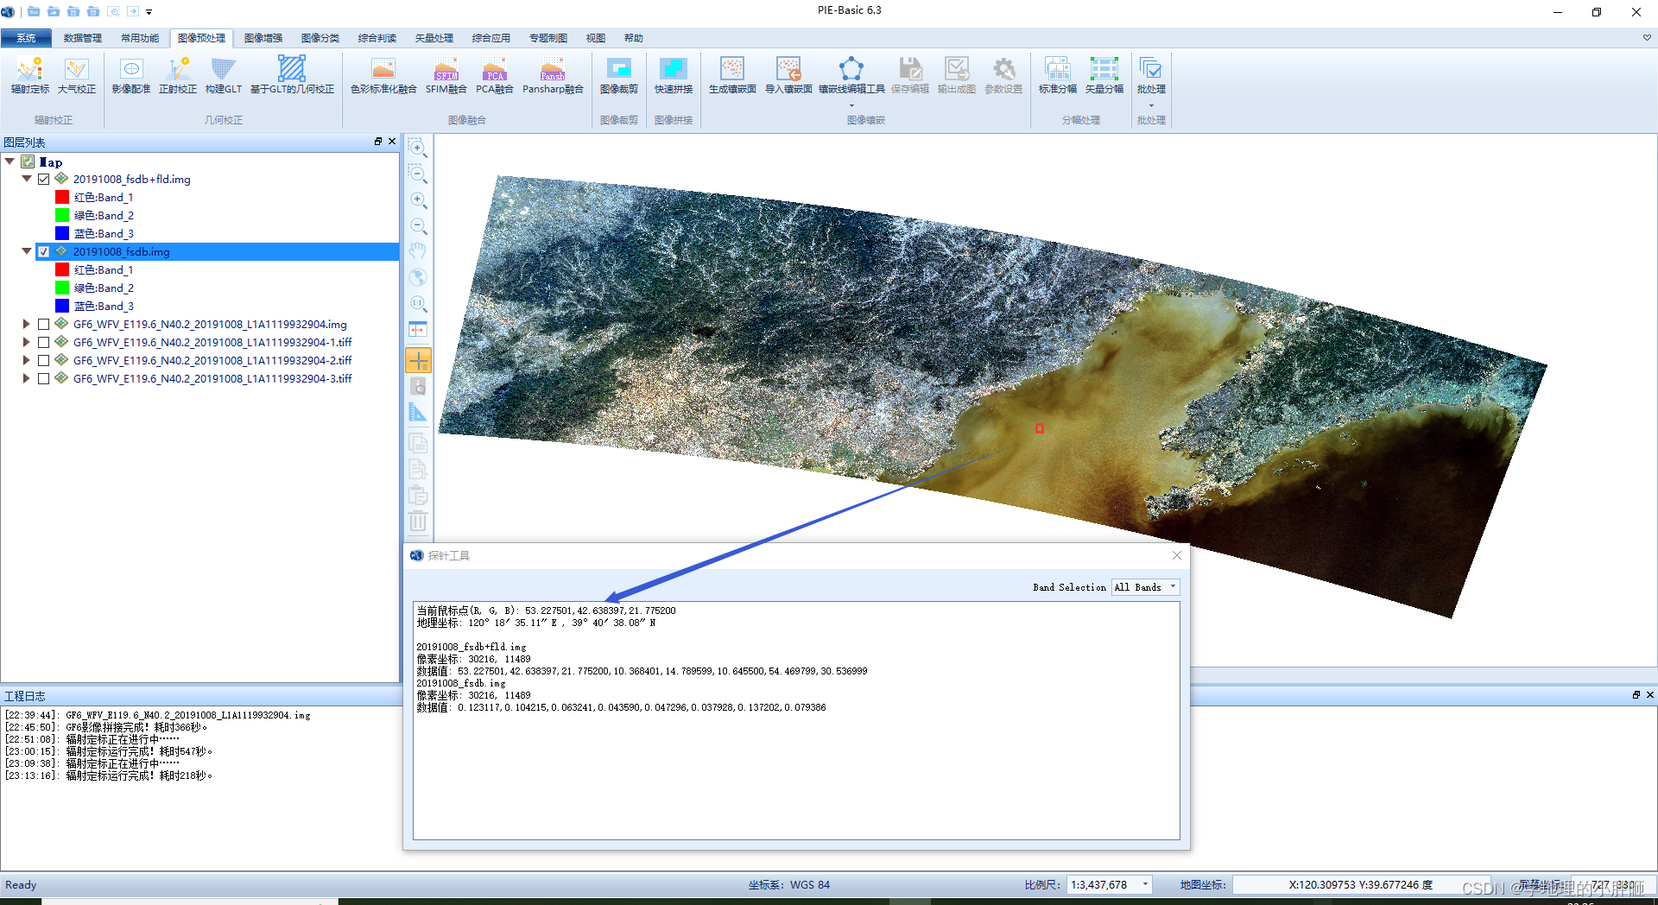Launch the 影像配准 image registration tool
This screenshot has width=1658, height=905.
tap(131, 75)
